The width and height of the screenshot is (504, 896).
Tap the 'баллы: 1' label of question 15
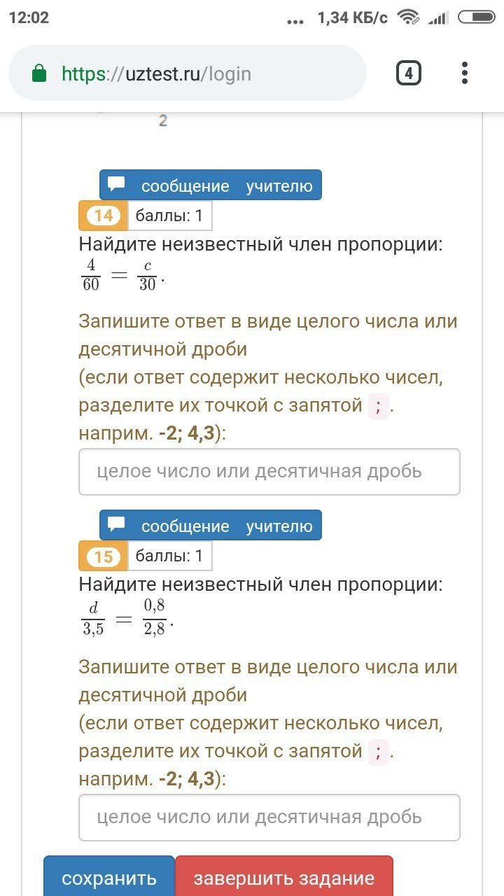(x=169, y=556)
